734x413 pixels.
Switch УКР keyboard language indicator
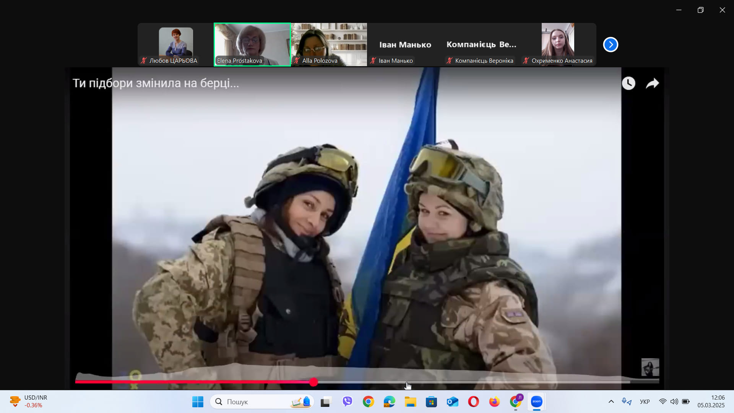tap(645, 402)
